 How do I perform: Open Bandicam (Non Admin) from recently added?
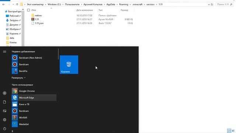pyautogui.click(x=34, y=58)
